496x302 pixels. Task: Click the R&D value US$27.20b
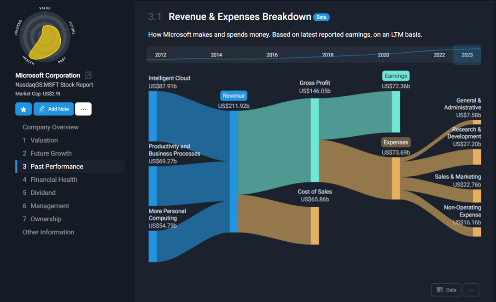click(x=467, y=144)
